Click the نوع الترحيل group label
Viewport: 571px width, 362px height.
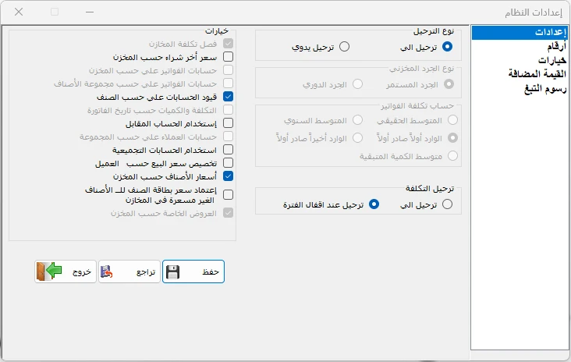tap(434, 31)
